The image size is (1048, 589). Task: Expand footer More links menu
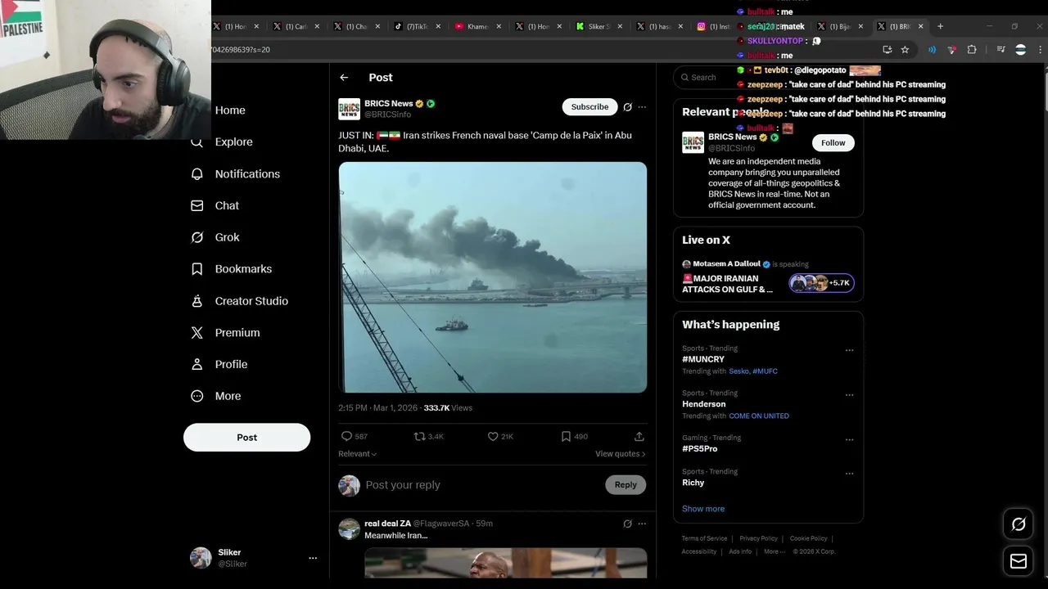pyautogui.click(x=774, y=551)
